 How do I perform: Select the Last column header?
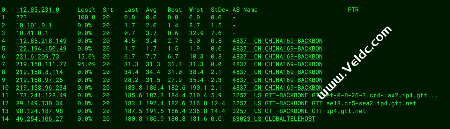click(131, 10)
